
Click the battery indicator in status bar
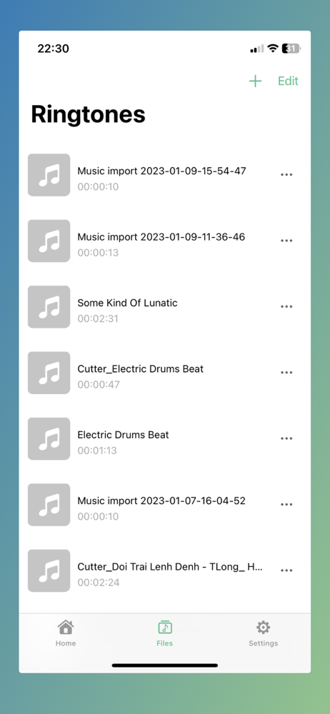click(x=291, y=49)
